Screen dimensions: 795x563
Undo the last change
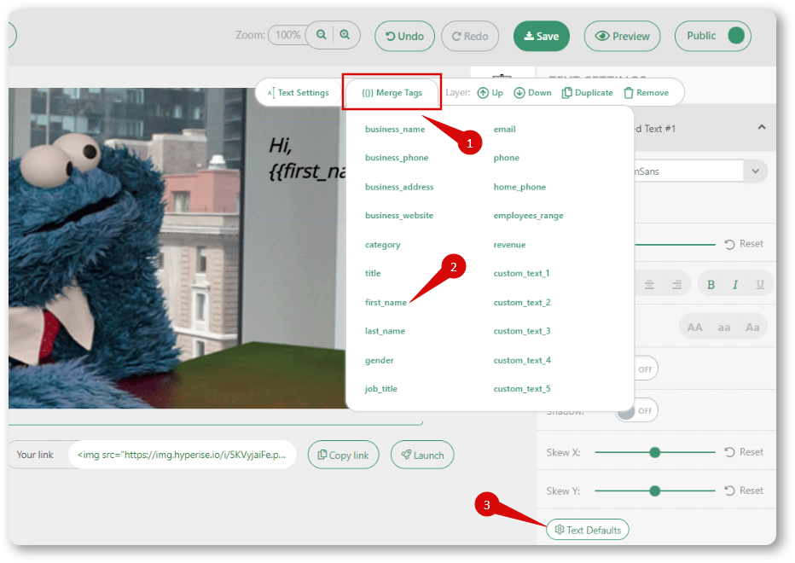[x=404, y=36]
